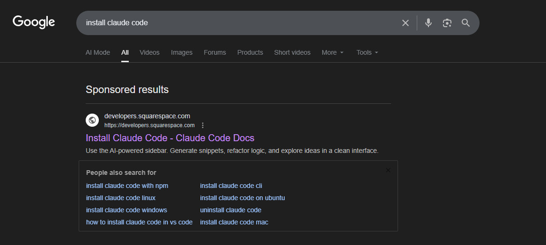Go to Short videos tab
Screen dimensions: 546x245
point(292,52)
